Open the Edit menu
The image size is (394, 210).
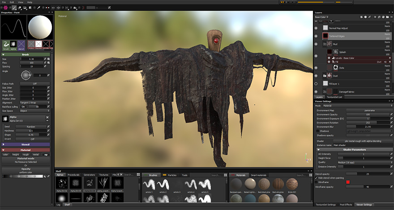(12, 2)
